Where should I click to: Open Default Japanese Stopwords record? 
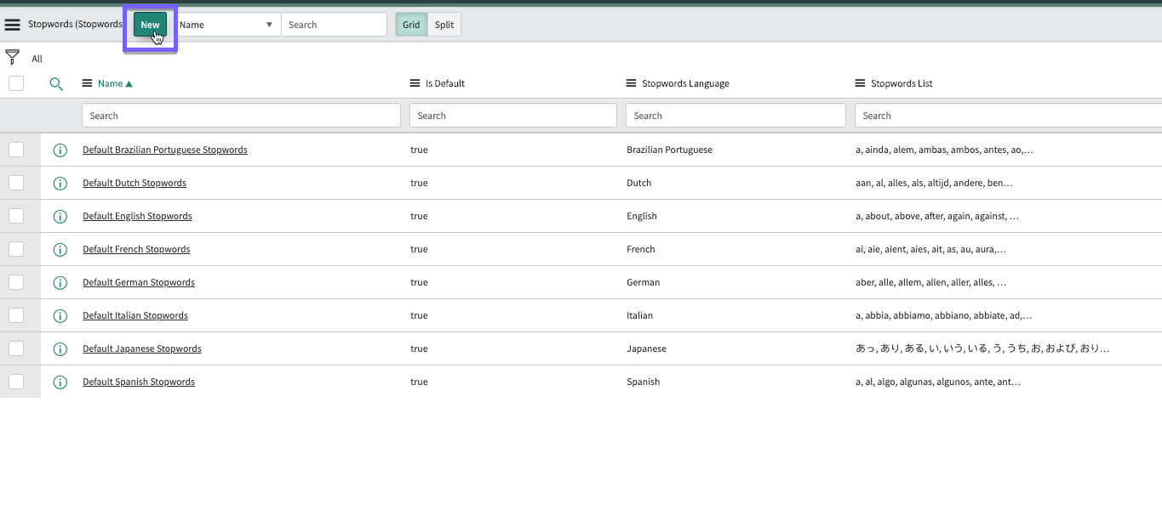(142, 348)
